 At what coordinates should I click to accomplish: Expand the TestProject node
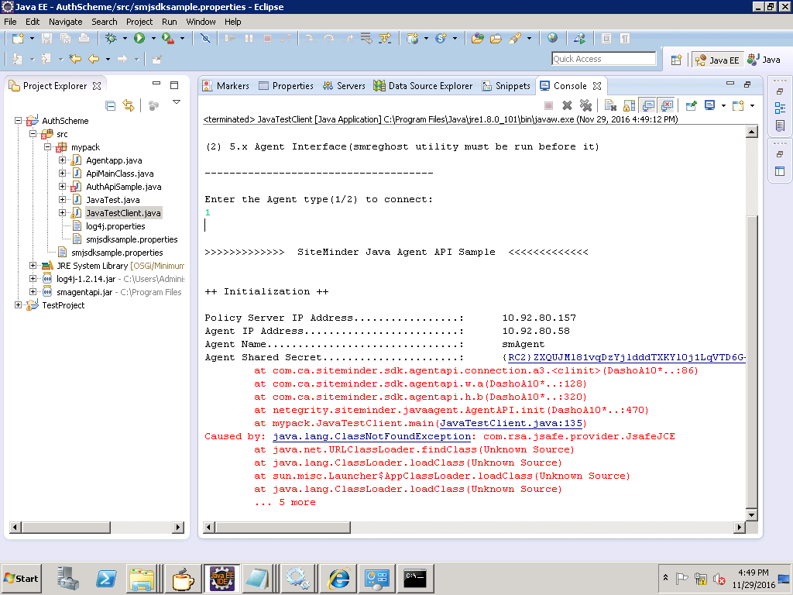coord(19,304)
